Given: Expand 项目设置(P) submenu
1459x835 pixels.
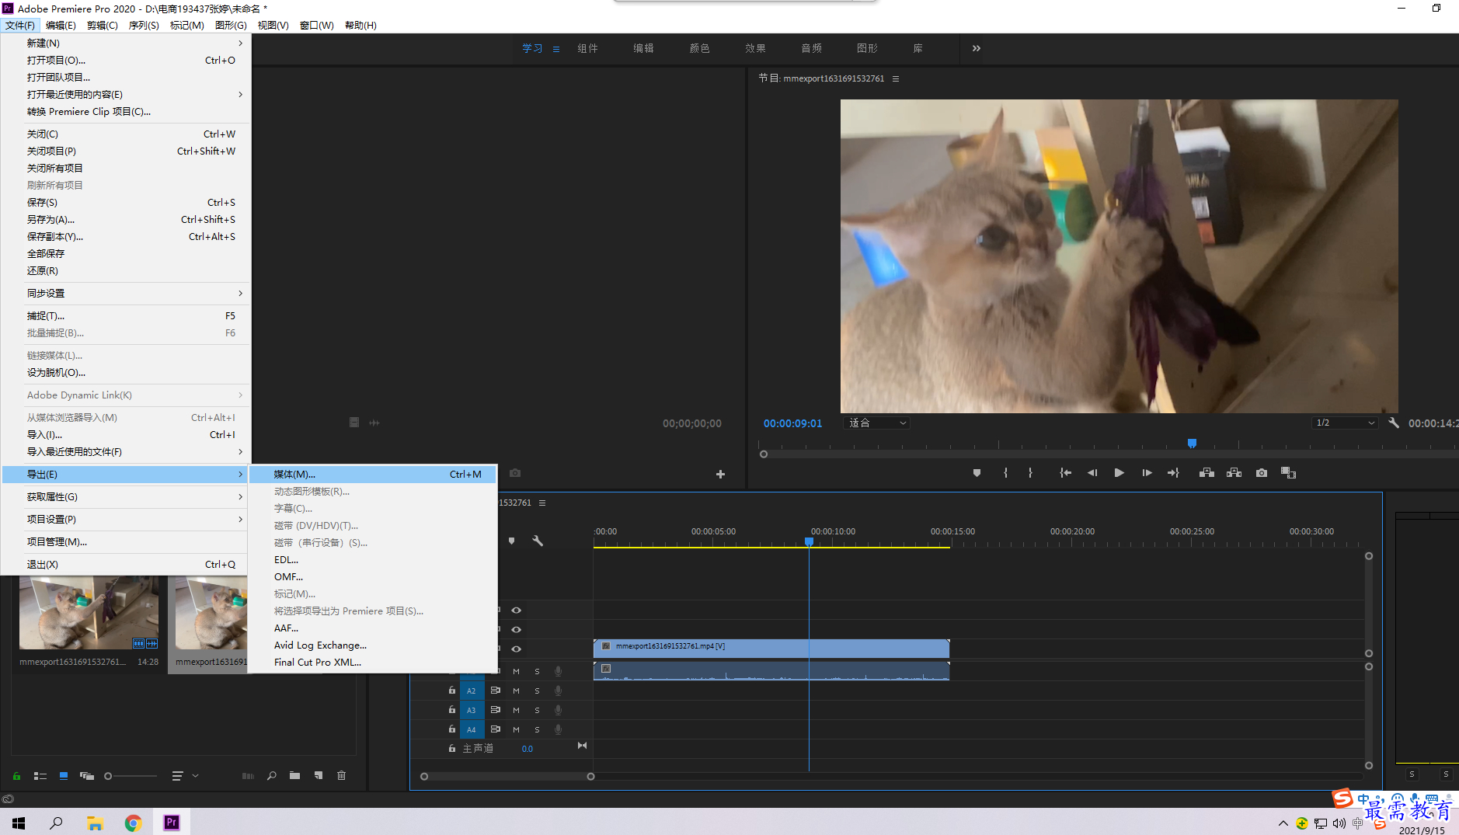Looking at the screenshot, I should [x=126, y=519].
